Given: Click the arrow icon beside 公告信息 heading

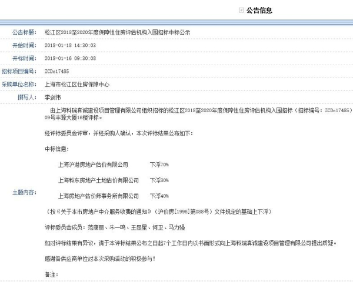Looking at the screenshot, I should click(241, 11).
